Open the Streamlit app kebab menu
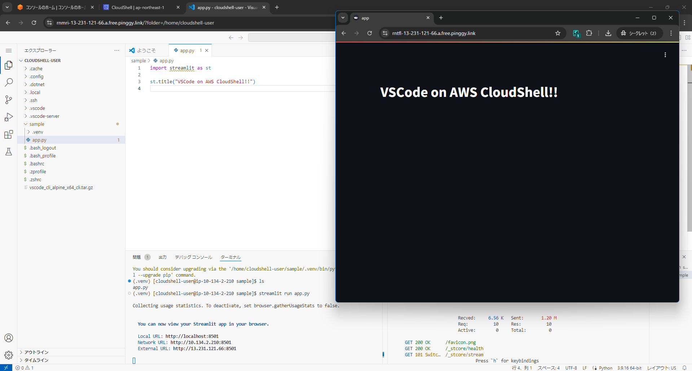Viewport: 692px width, 371px height. tap(665, 55)
